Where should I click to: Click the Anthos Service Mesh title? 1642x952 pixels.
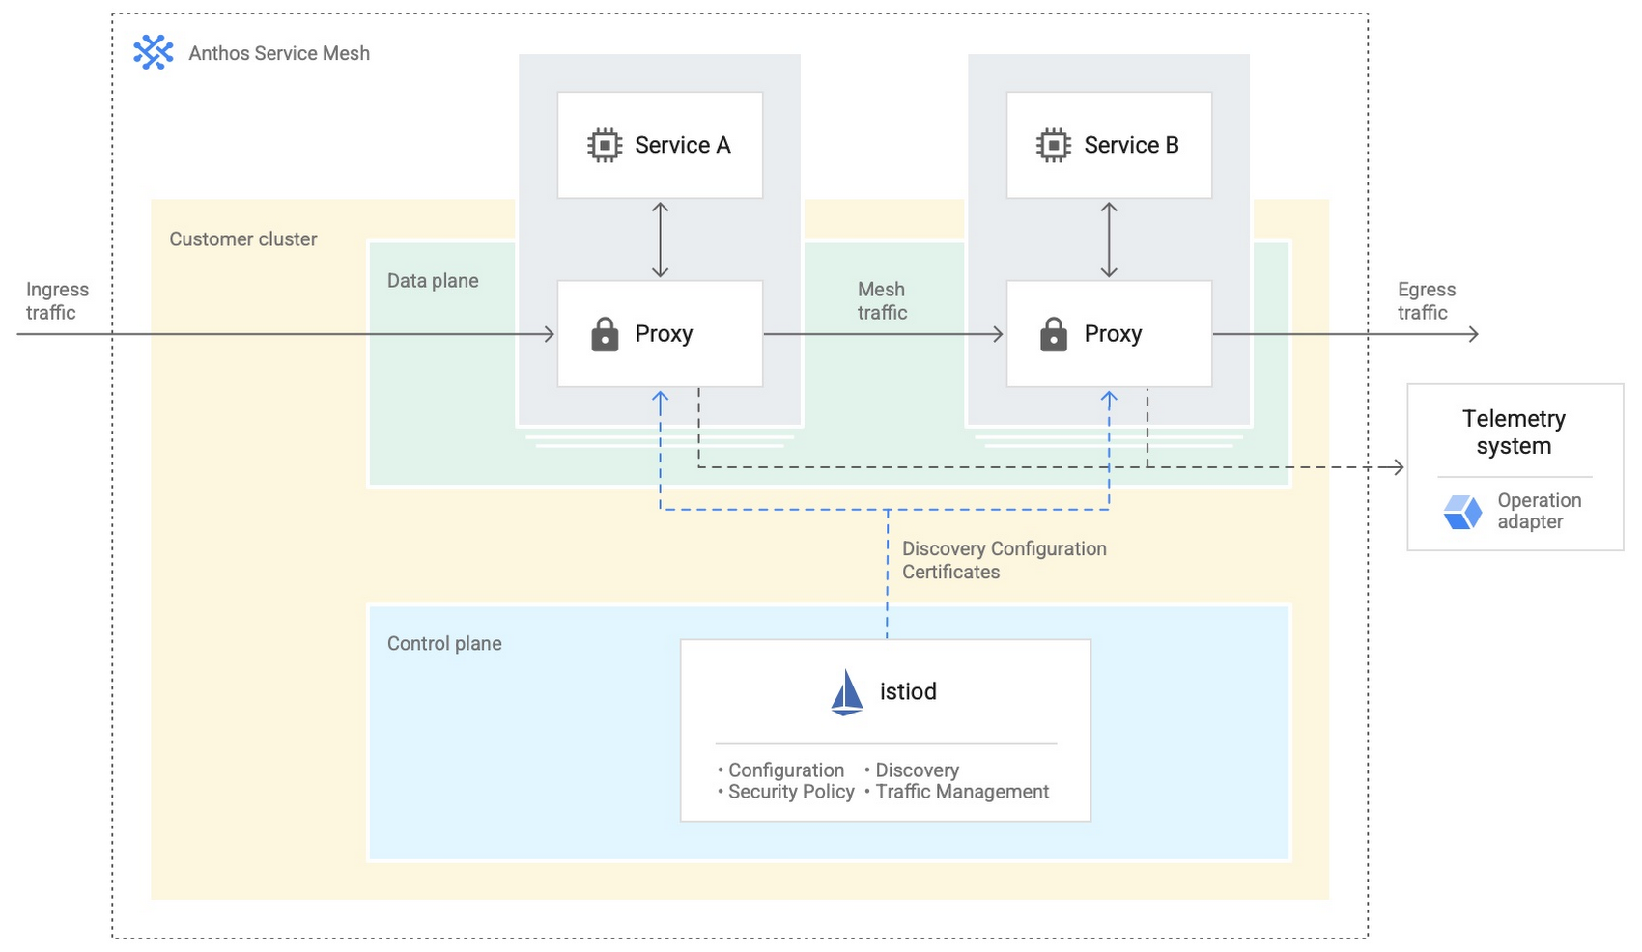coord(279,53)
